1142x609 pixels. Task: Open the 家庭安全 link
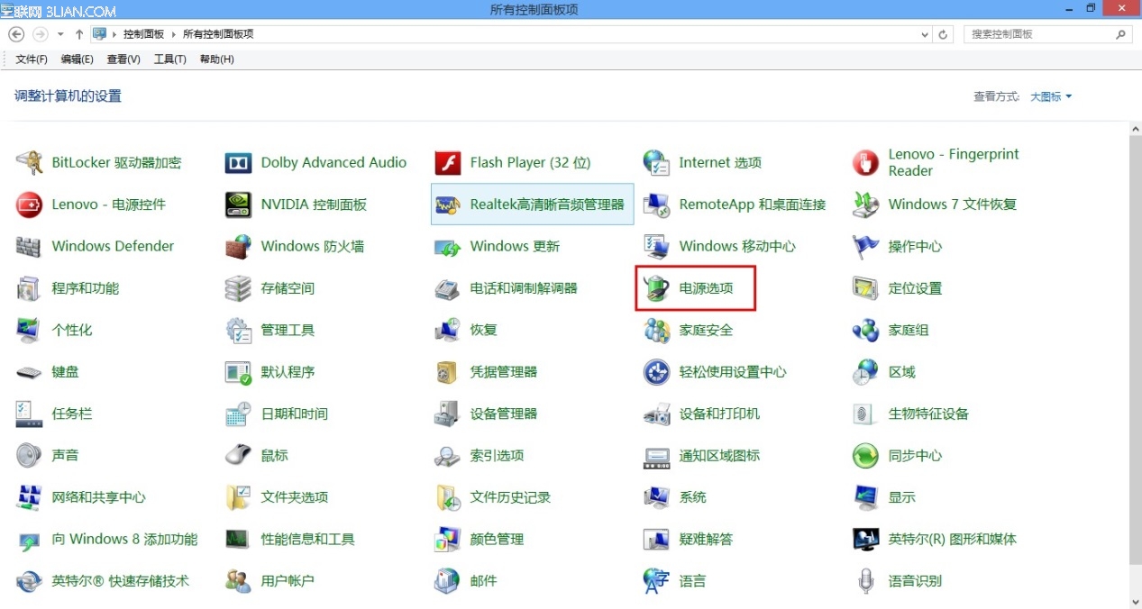coord(706,330)
